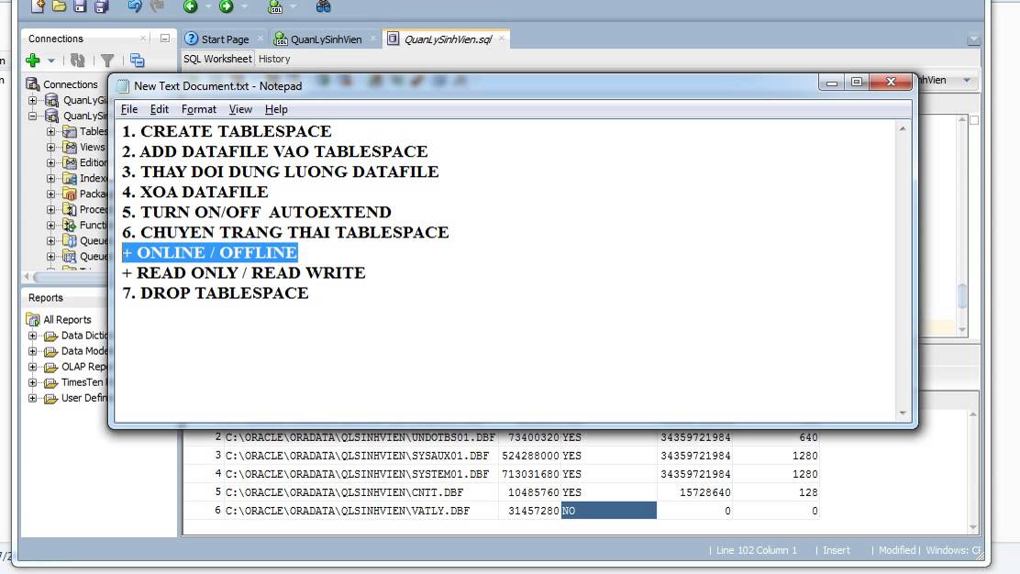Image resolution: width=1020 pixels, height=574 pixels.
Task: Click Notepad's scroll up arrow
Action: [x=903, y=128]
